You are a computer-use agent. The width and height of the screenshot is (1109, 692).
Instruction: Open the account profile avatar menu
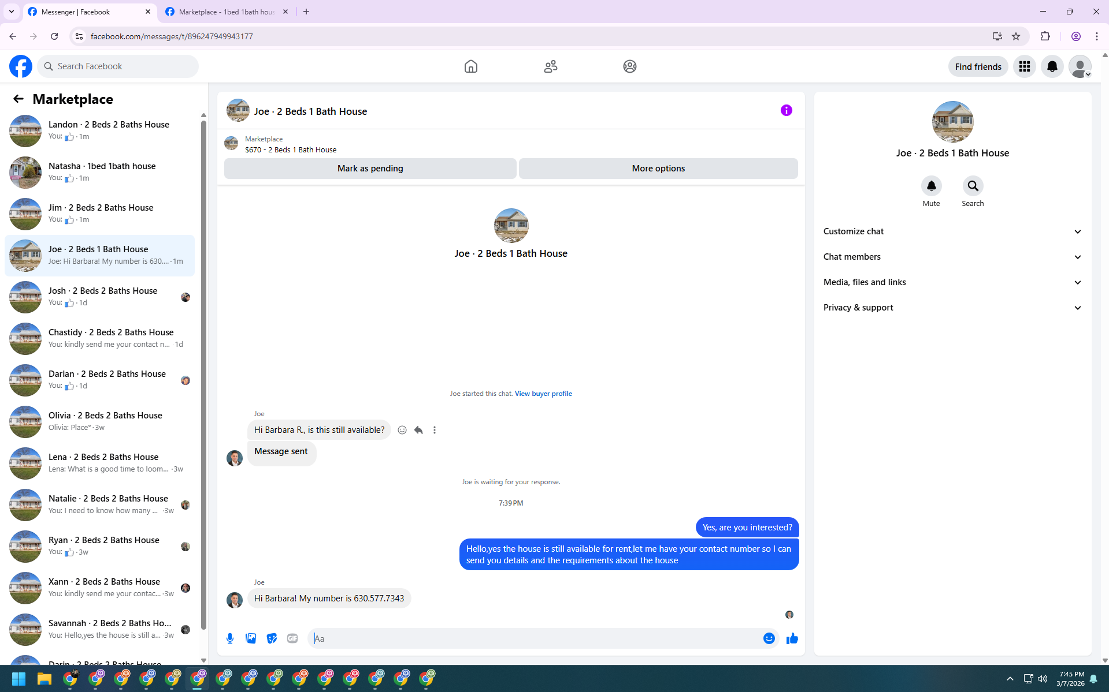tap(1080, 66)
